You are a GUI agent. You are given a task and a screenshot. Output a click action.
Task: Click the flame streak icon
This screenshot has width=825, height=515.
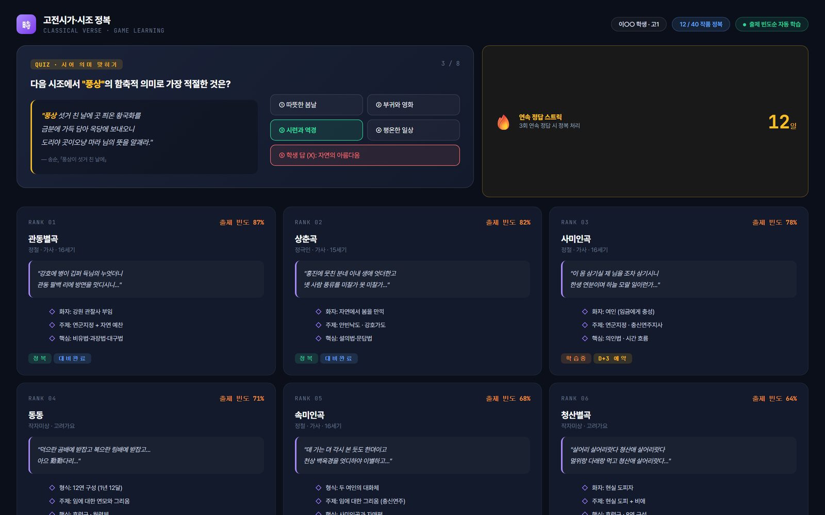coord(503,122)
